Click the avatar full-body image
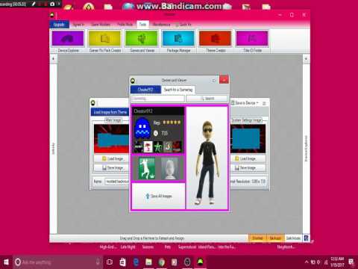The image size is (358, 269). pos(207,162)
